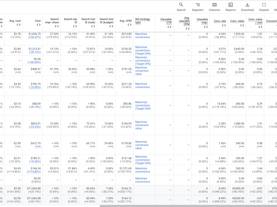Click the resize arrows under Search top IS
This screenshot has height=207, width=277.
click(x=75, y=26)
